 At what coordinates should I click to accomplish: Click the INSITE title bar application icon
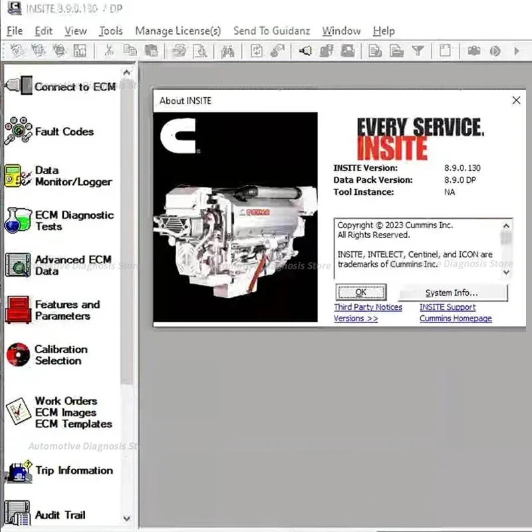tap(15, 8)
